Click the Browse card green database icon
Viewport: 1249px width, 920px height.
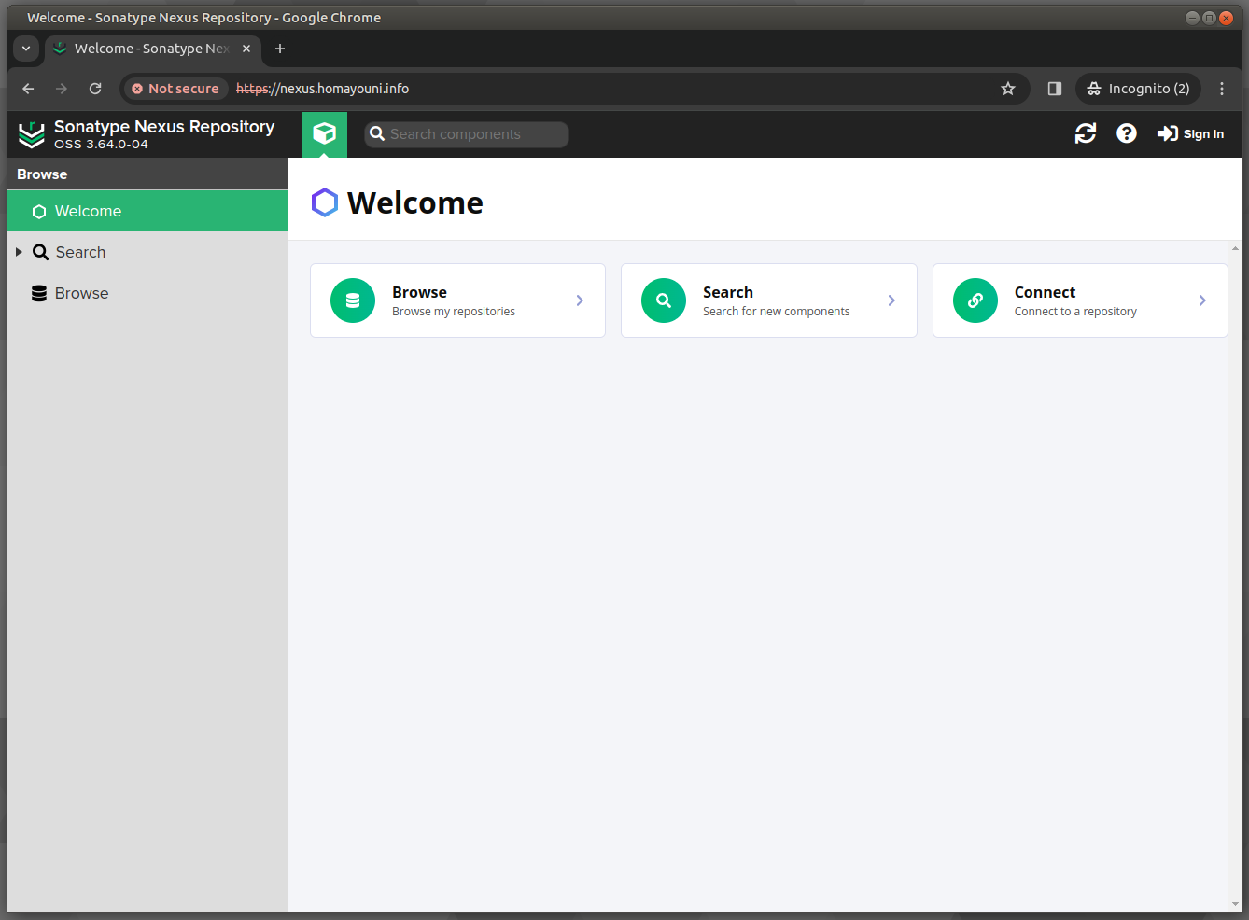tap(353, 300)
